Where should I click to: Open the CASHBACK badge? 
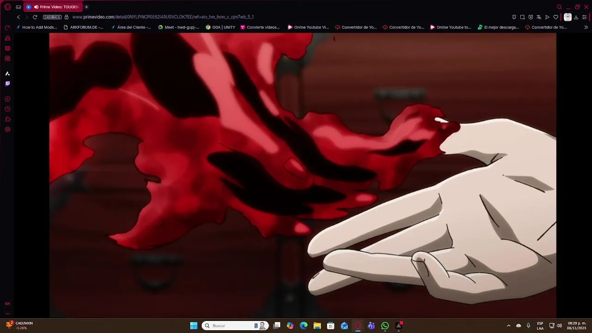click(x=52, y=17)
